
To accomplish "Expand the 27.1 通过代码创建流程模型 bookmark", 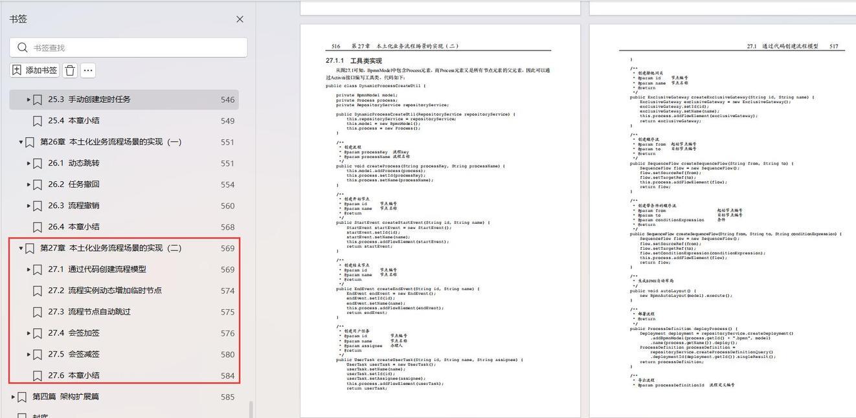I will point(28,269).
